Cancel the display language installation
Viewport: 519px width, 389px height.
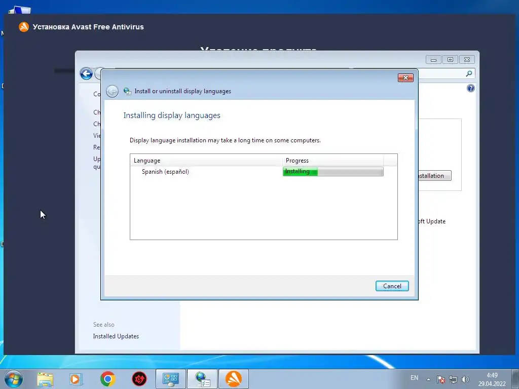(392, 286)
